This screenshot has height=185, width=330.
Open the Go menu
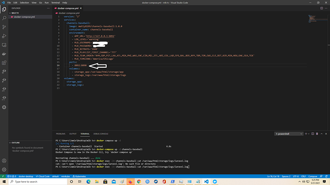pos(40,3)
